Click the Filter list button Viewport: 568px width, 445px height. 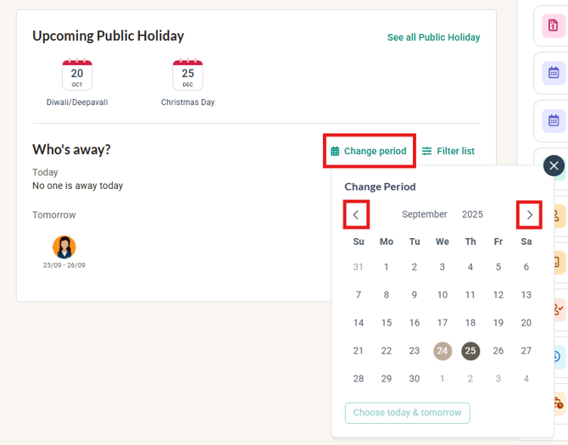(x=448, y=151)
